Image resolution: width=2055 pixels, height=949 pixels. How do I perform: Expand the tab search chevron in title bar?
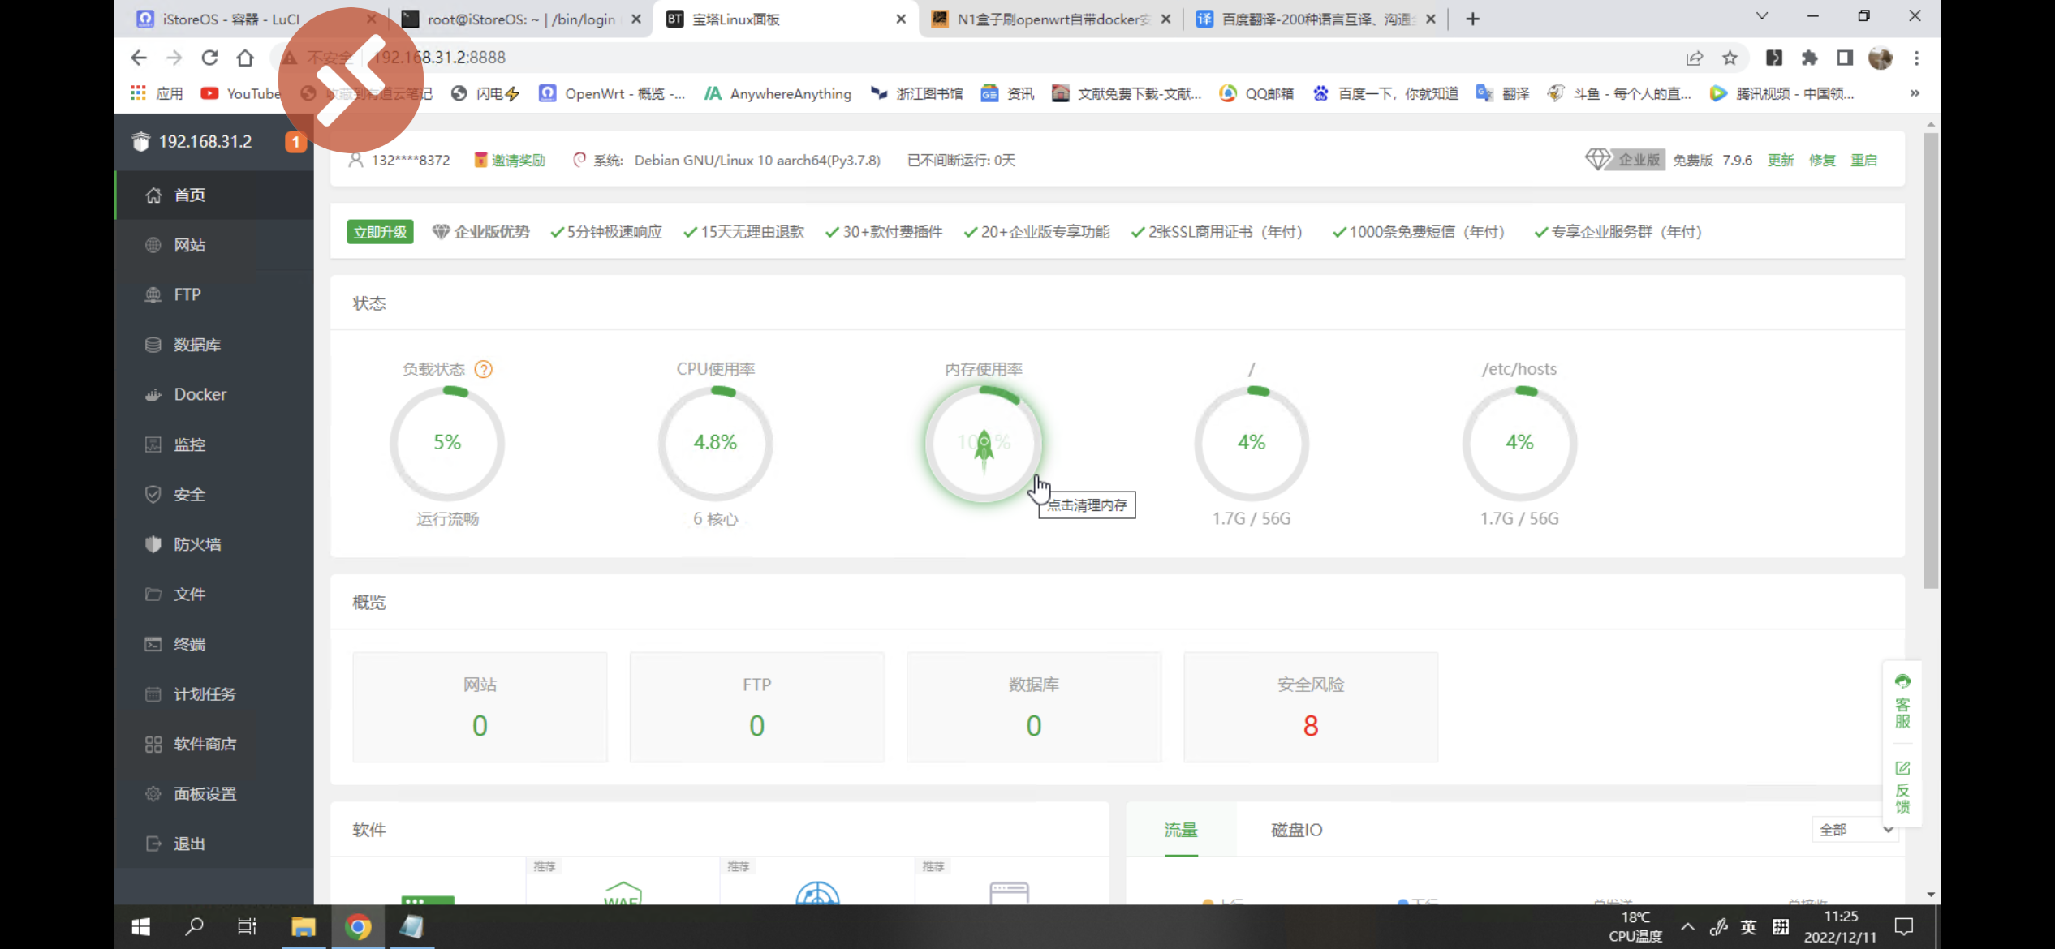(x=1762, y=16)
